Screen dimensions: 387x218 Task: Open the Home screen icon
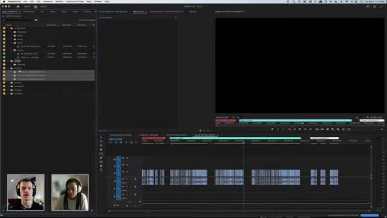(x=18, y=7)
